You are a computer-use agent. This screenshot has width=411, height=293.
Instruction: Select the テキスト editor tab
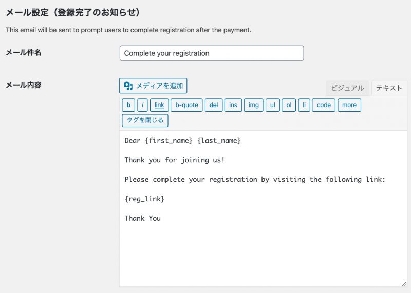pos(389,88)
